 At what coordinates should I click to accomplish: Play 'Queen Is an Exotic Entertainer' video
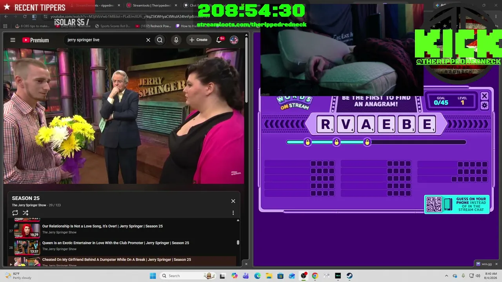point(115,243)
